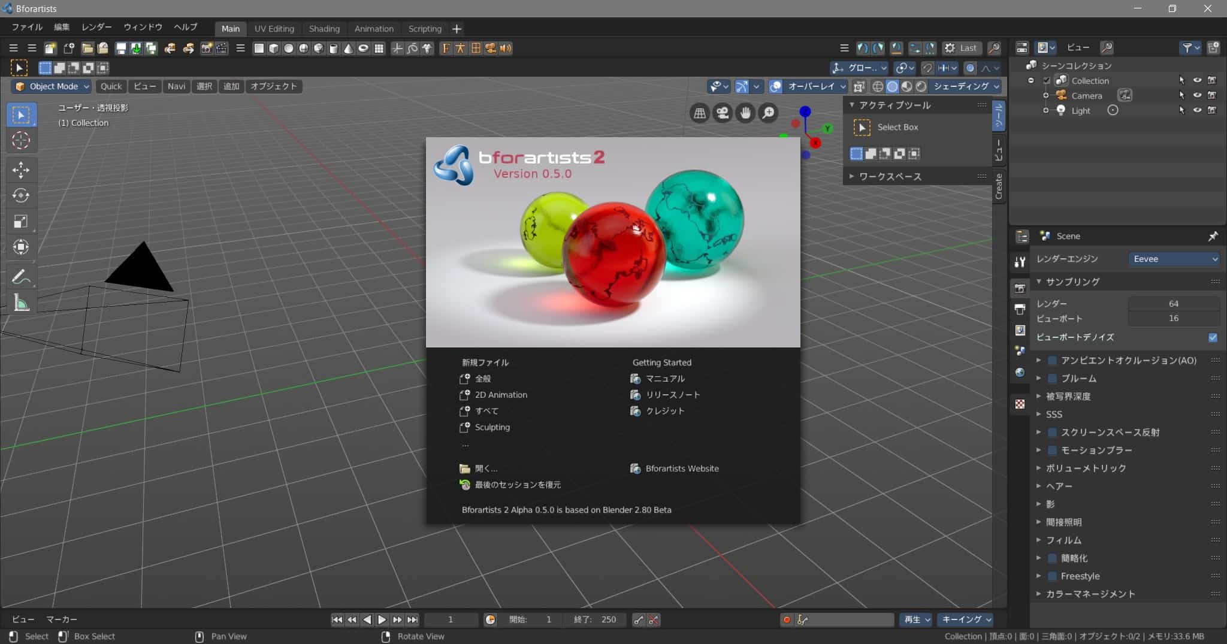The width and height of the screenshot is (1227, 644).
Task: Open the レンダーエンジン Eevee dropdown
Action: coord(1174,259)
